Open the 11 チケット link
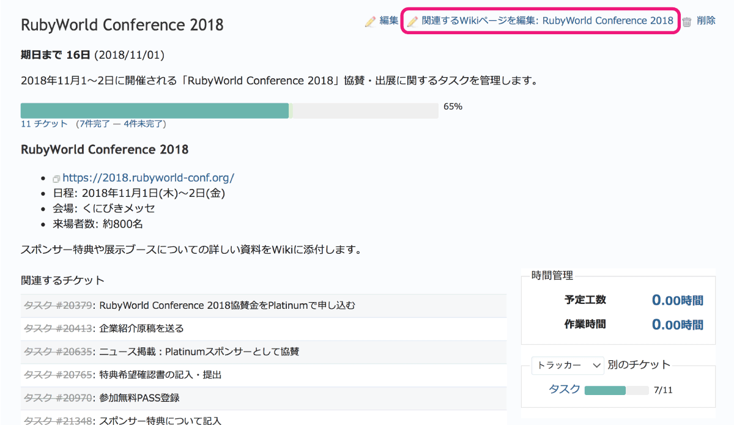This screenshot has height=425, width=734. click(x=44, y=124)
